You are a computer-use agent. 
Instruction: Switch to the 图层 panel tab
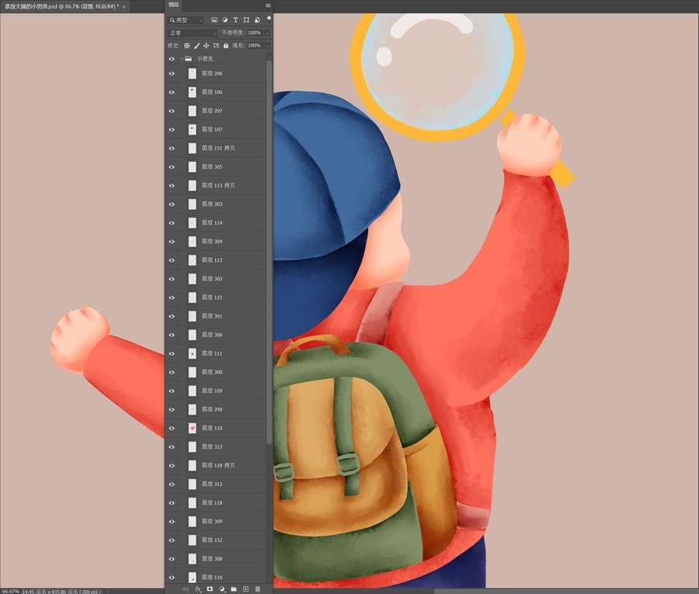pyautogui.click(x=174, y=5)
